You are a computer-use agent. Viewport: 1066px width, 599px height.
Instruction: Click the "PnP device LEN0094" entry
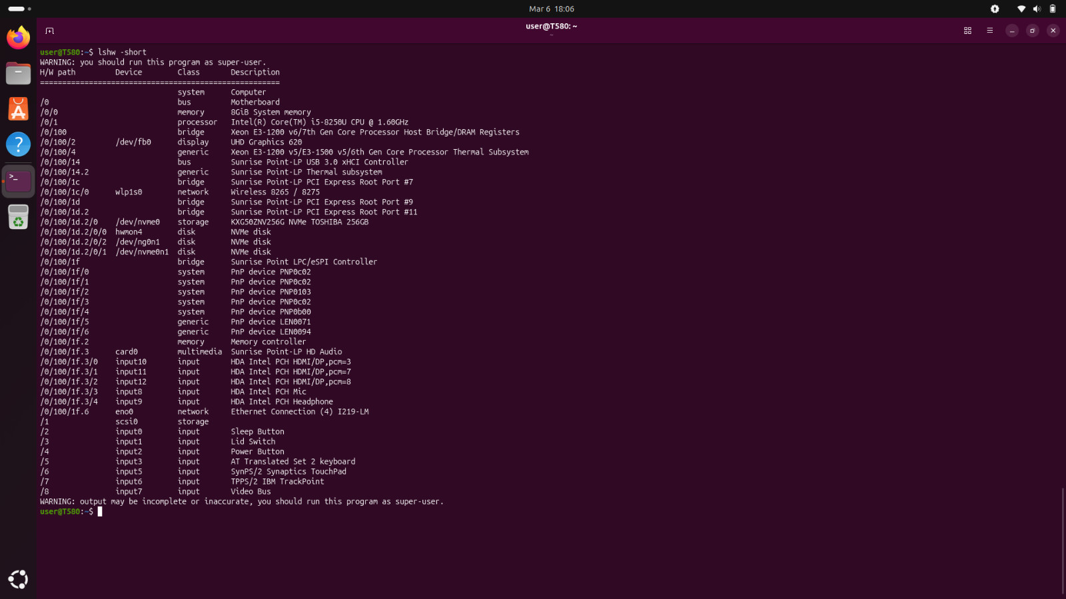[x=271, y=331]
